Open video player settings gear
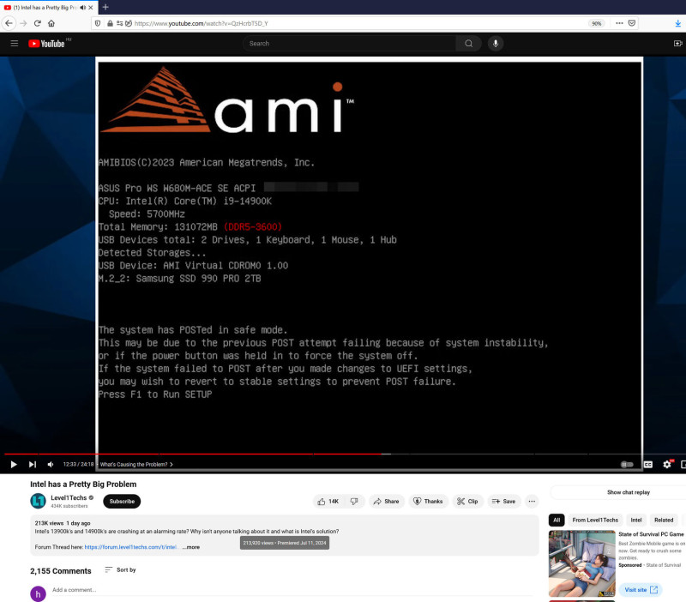686x602 pixels. pyautogui.click(x=667, y=464)
